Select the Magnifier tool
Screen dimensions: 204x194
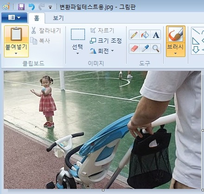tap(156, 49)
